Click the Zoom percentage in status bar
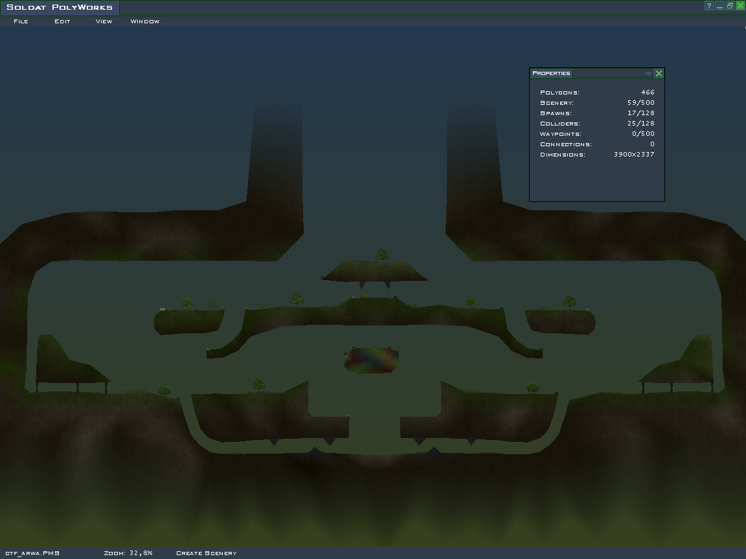 coord(128,553)
